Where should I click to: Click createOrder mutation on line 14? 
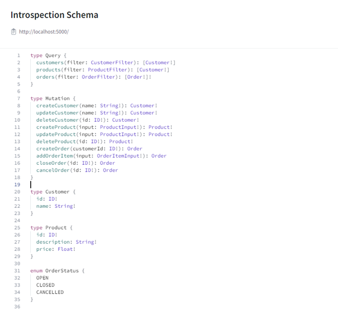pos(53,149)
